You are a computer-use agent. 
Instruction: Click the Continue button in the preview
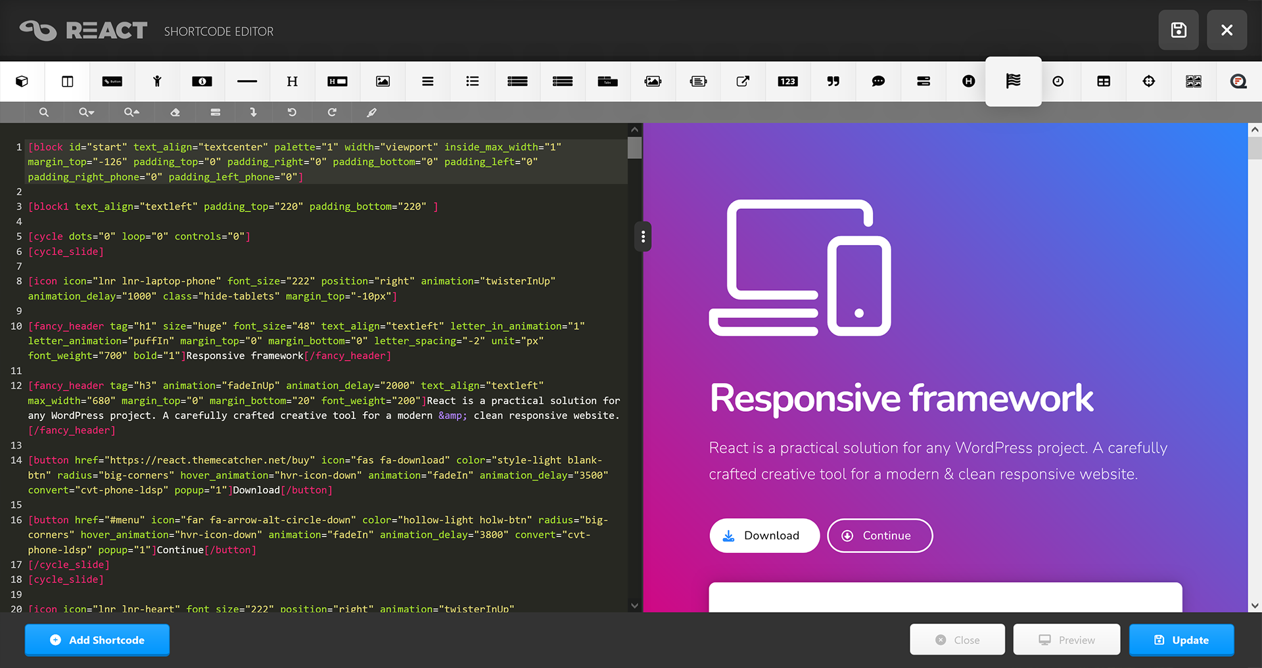pyautogui.click(x=879, y=536)
